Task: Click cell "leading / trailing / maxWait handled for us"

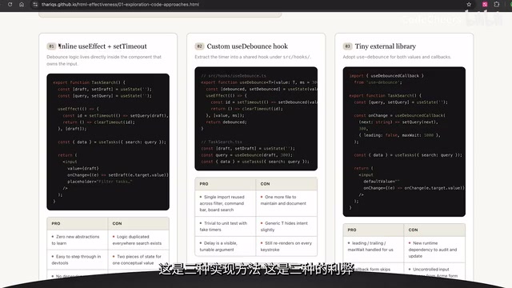Action: pos(374,250)
